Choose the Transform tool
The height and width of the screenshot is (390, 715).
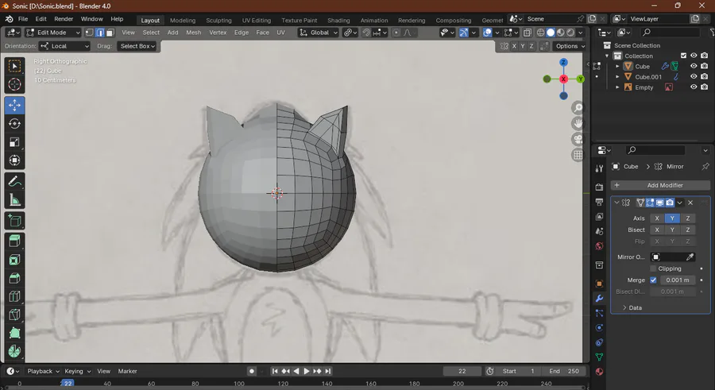14,160
